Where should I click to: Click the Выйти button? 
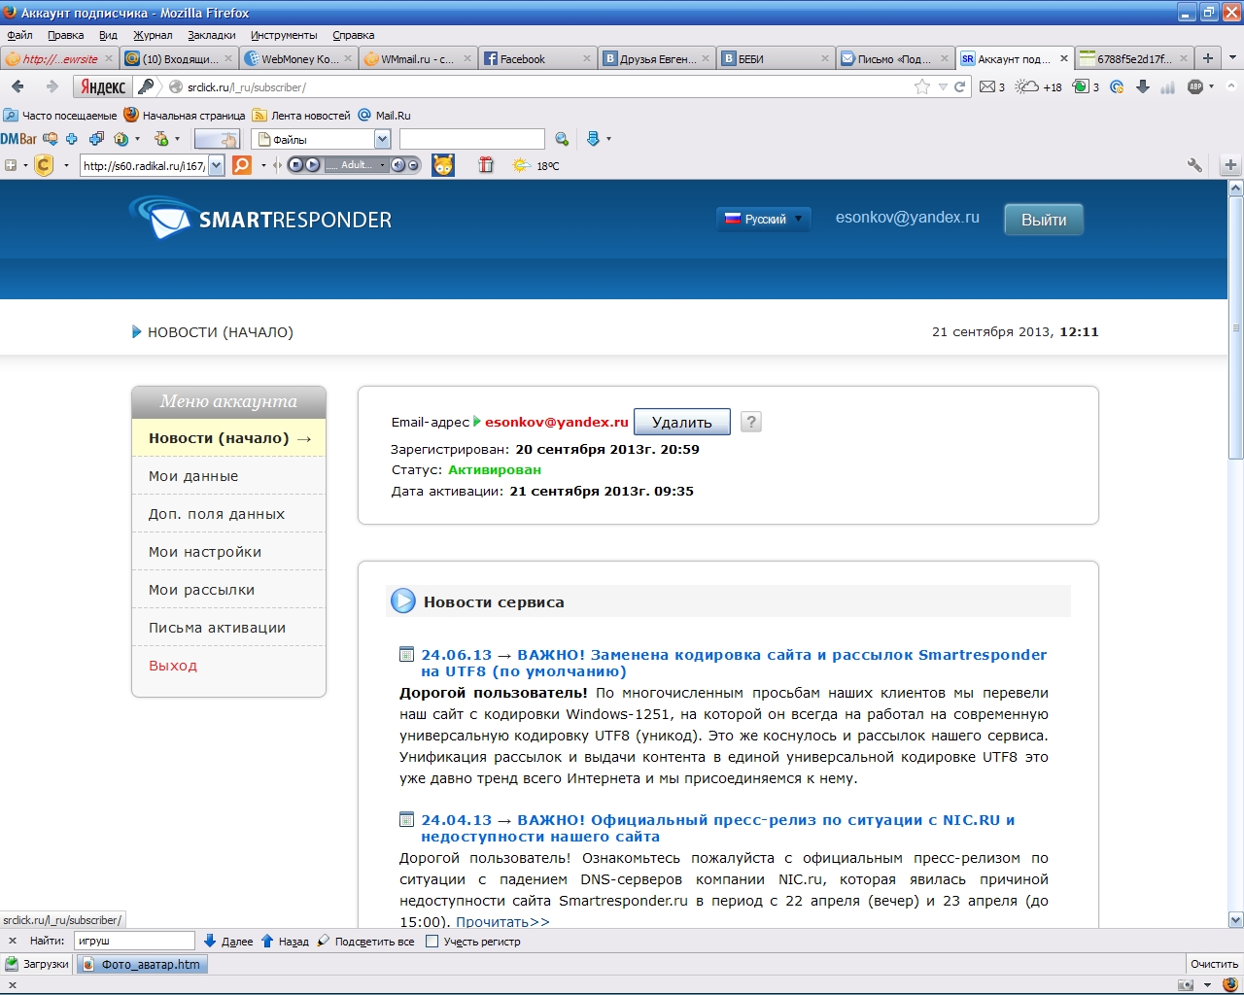click(1044, 220)
